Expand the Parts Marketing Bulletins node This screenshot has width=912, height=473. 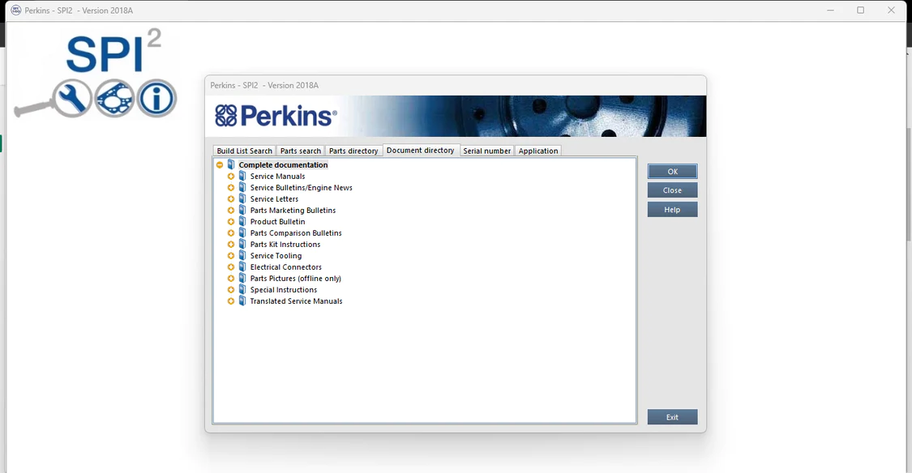pyautogui.click(x=231, y=211)
